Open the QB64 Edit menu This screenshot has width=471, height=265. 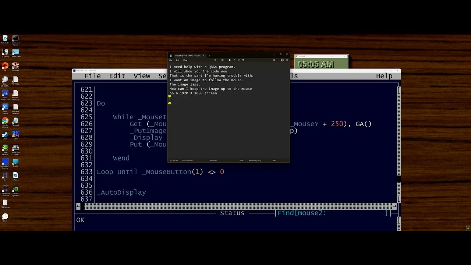[x=117, y=76]
